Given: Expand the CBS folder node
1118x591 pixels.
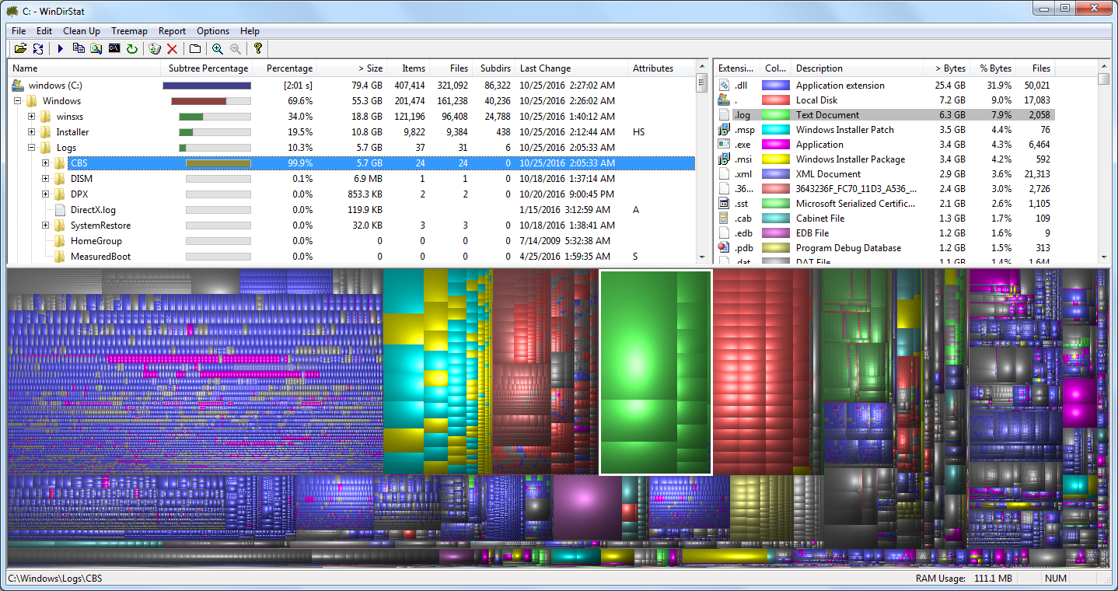Looking at the screenshot, I should [x=46, y=163].
